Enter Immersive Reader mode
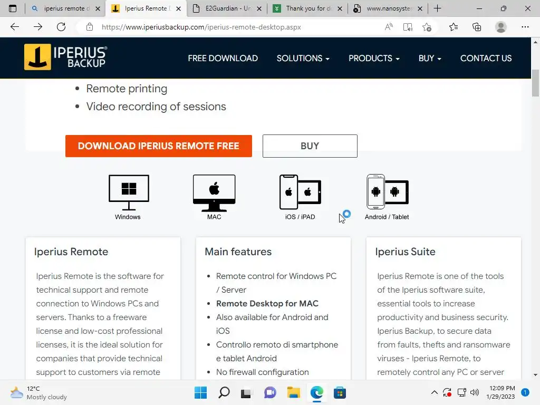 pos(408,27)
